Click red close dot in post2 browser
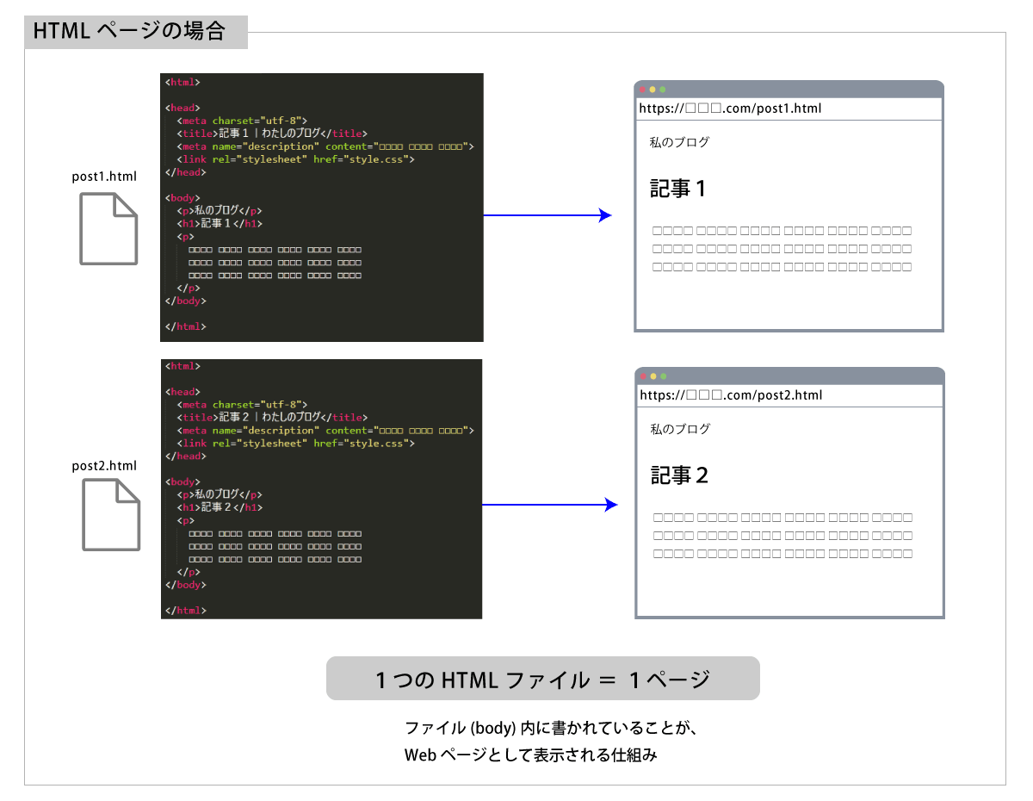1033x801 pixels. [643, 376]
